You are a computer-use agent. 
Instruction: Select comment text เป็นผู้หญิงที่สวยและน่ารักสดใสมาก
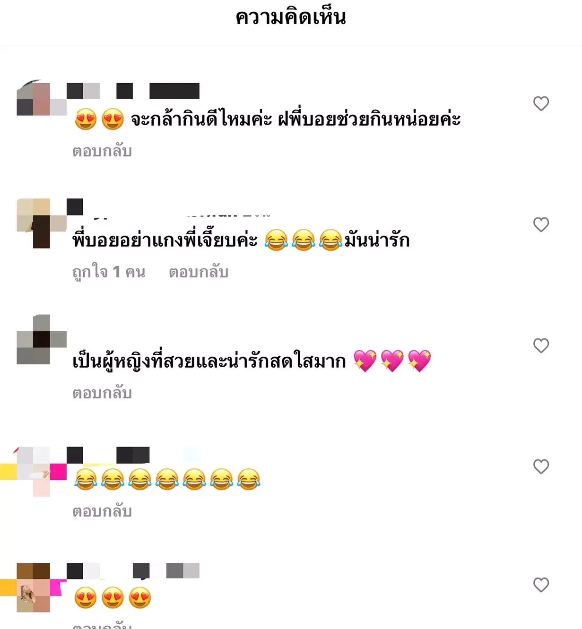[209, 361]
